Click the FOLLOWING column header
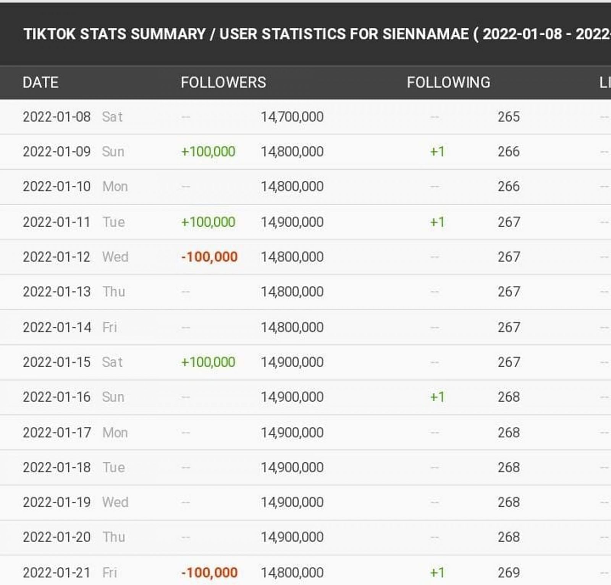611x585 pixels. click(x=448, y=83)
